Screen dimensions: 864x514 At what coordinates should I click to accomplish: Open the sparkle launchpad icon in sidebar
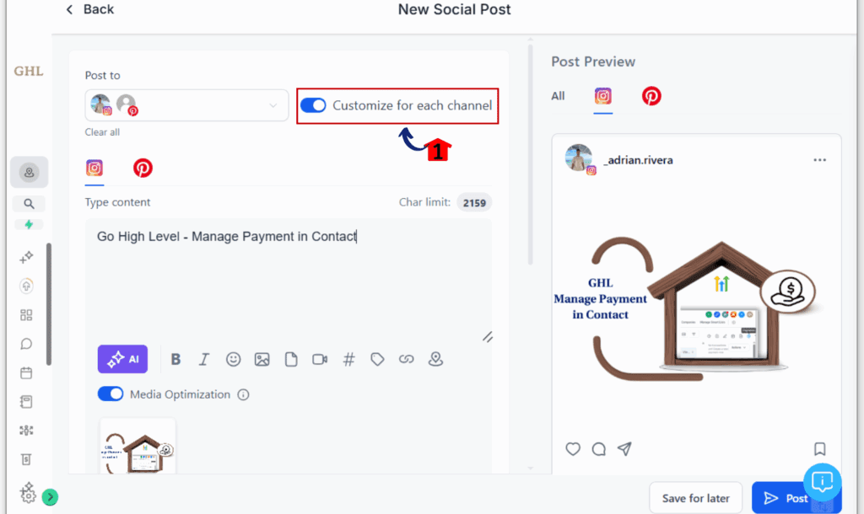[26, 257]
